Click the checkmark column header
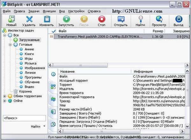This screenshot has height=140, width=191. 53,31
